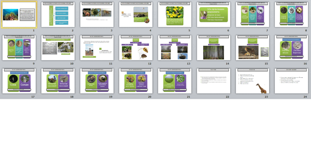Choose slide 10 with the grey text block
The height and width of the screenshot is (143, 311).
coord(58,48)
